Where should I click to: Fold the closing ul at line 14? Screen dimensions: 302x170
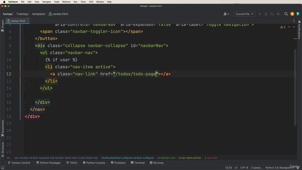pyautogui.click(x=23, y=88)
